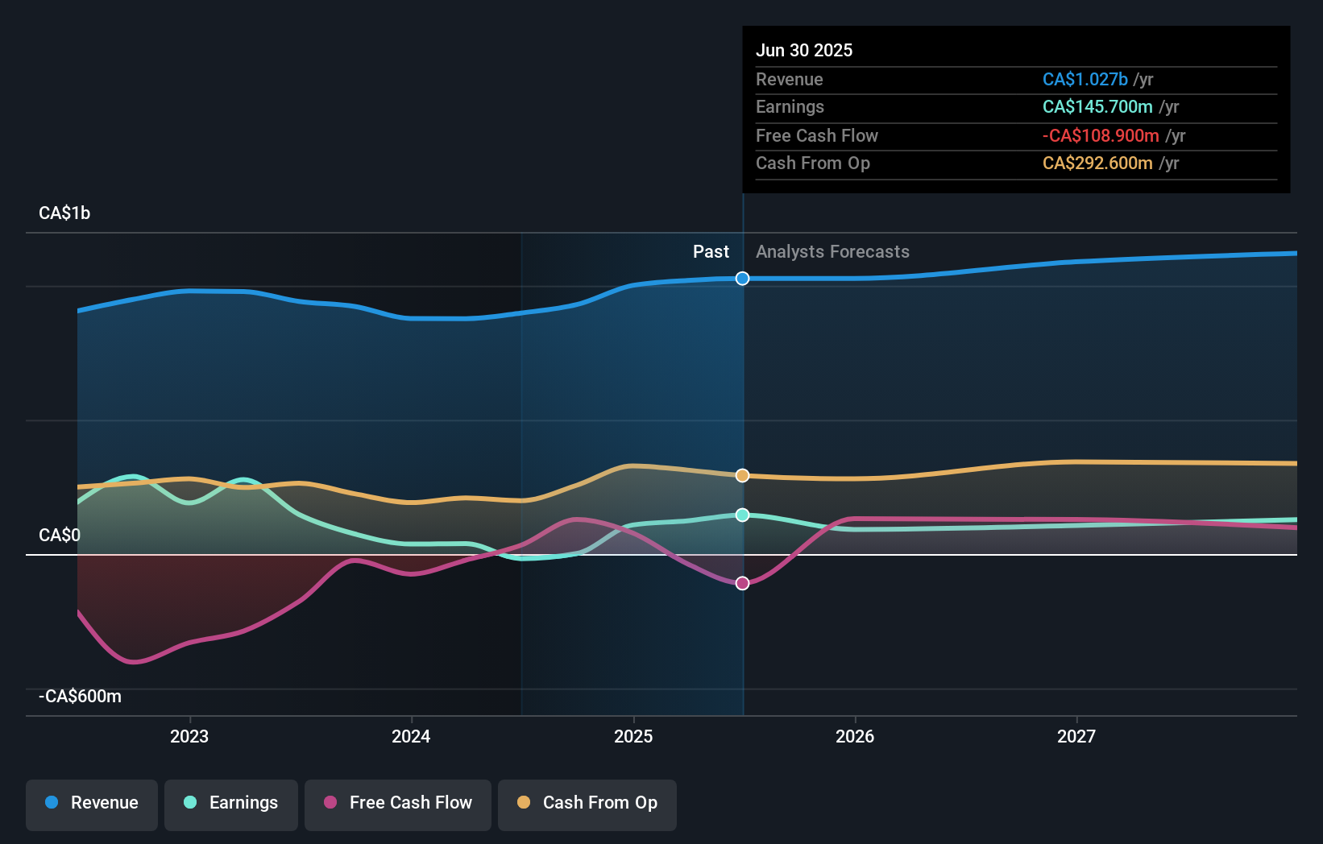Screen dimensions: 1323x844
Task: Click the -CA$108.900m free cash flow value
Action: pyautogui.click(x=1101, y=135)
